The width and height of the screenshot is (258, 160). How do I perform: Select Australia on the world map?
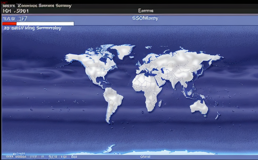coord(199,106)
